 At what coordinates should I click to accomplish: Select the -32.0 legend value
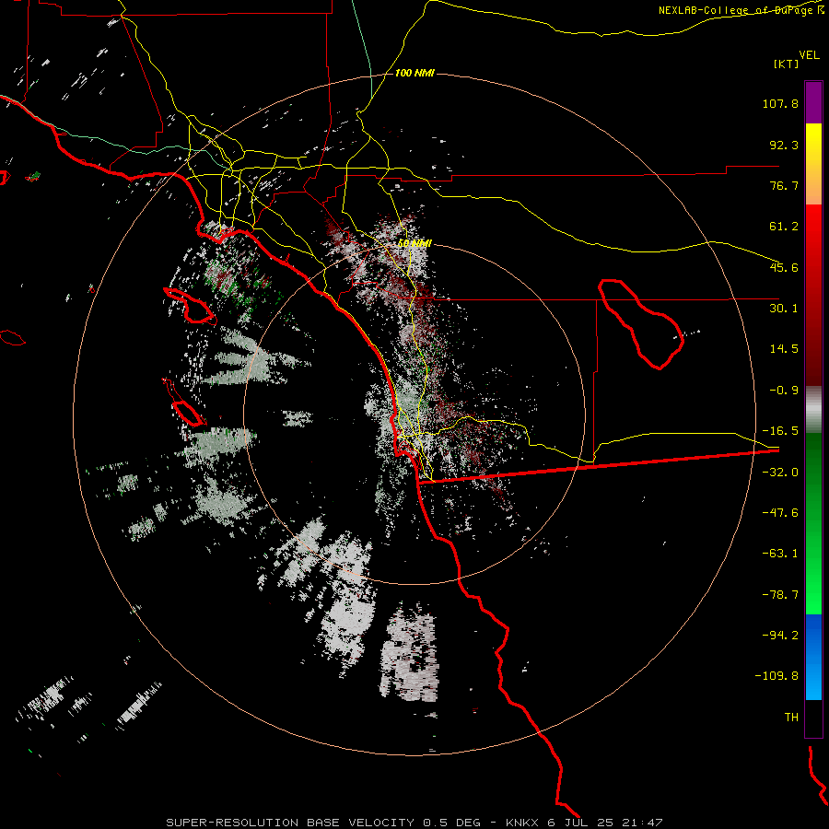click(x=780, y=473)
